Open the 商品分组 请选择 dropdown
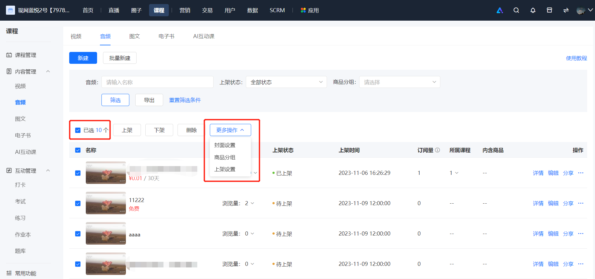This screenshot has height=279, width=595. click(x=400, y=82)
